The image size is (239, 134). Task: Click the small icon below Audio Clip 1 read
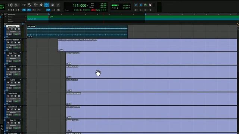7,37
